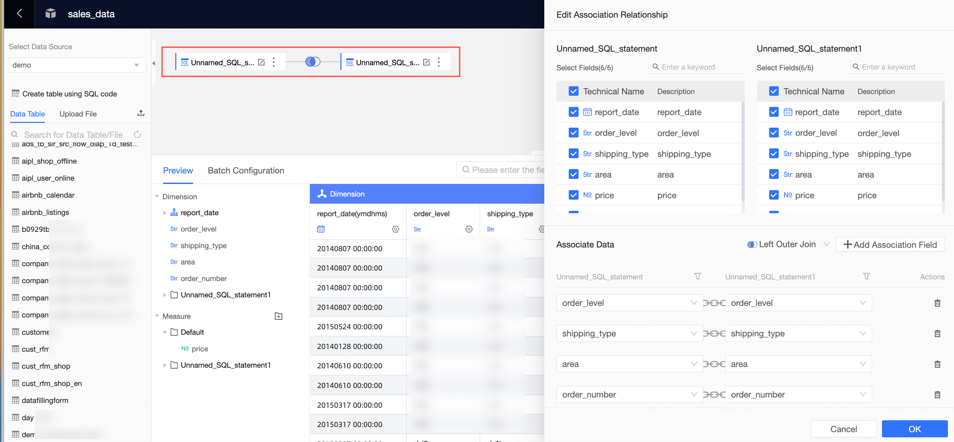The image size is (954, 442).
Task: Click filter icon for Unnamed_SQL_statement1 column
Action: pyautogui.click(x=866, y=277)
